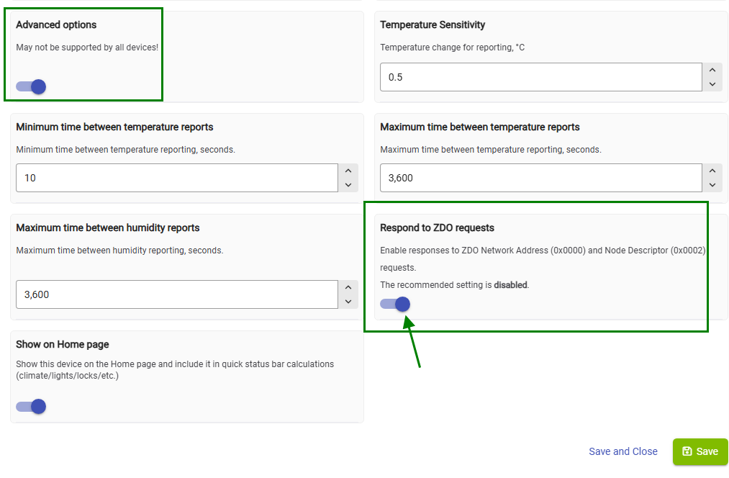Increase Temperature Sensitivity with up arrow
729x478 pixels.
[x=712, y=70]
